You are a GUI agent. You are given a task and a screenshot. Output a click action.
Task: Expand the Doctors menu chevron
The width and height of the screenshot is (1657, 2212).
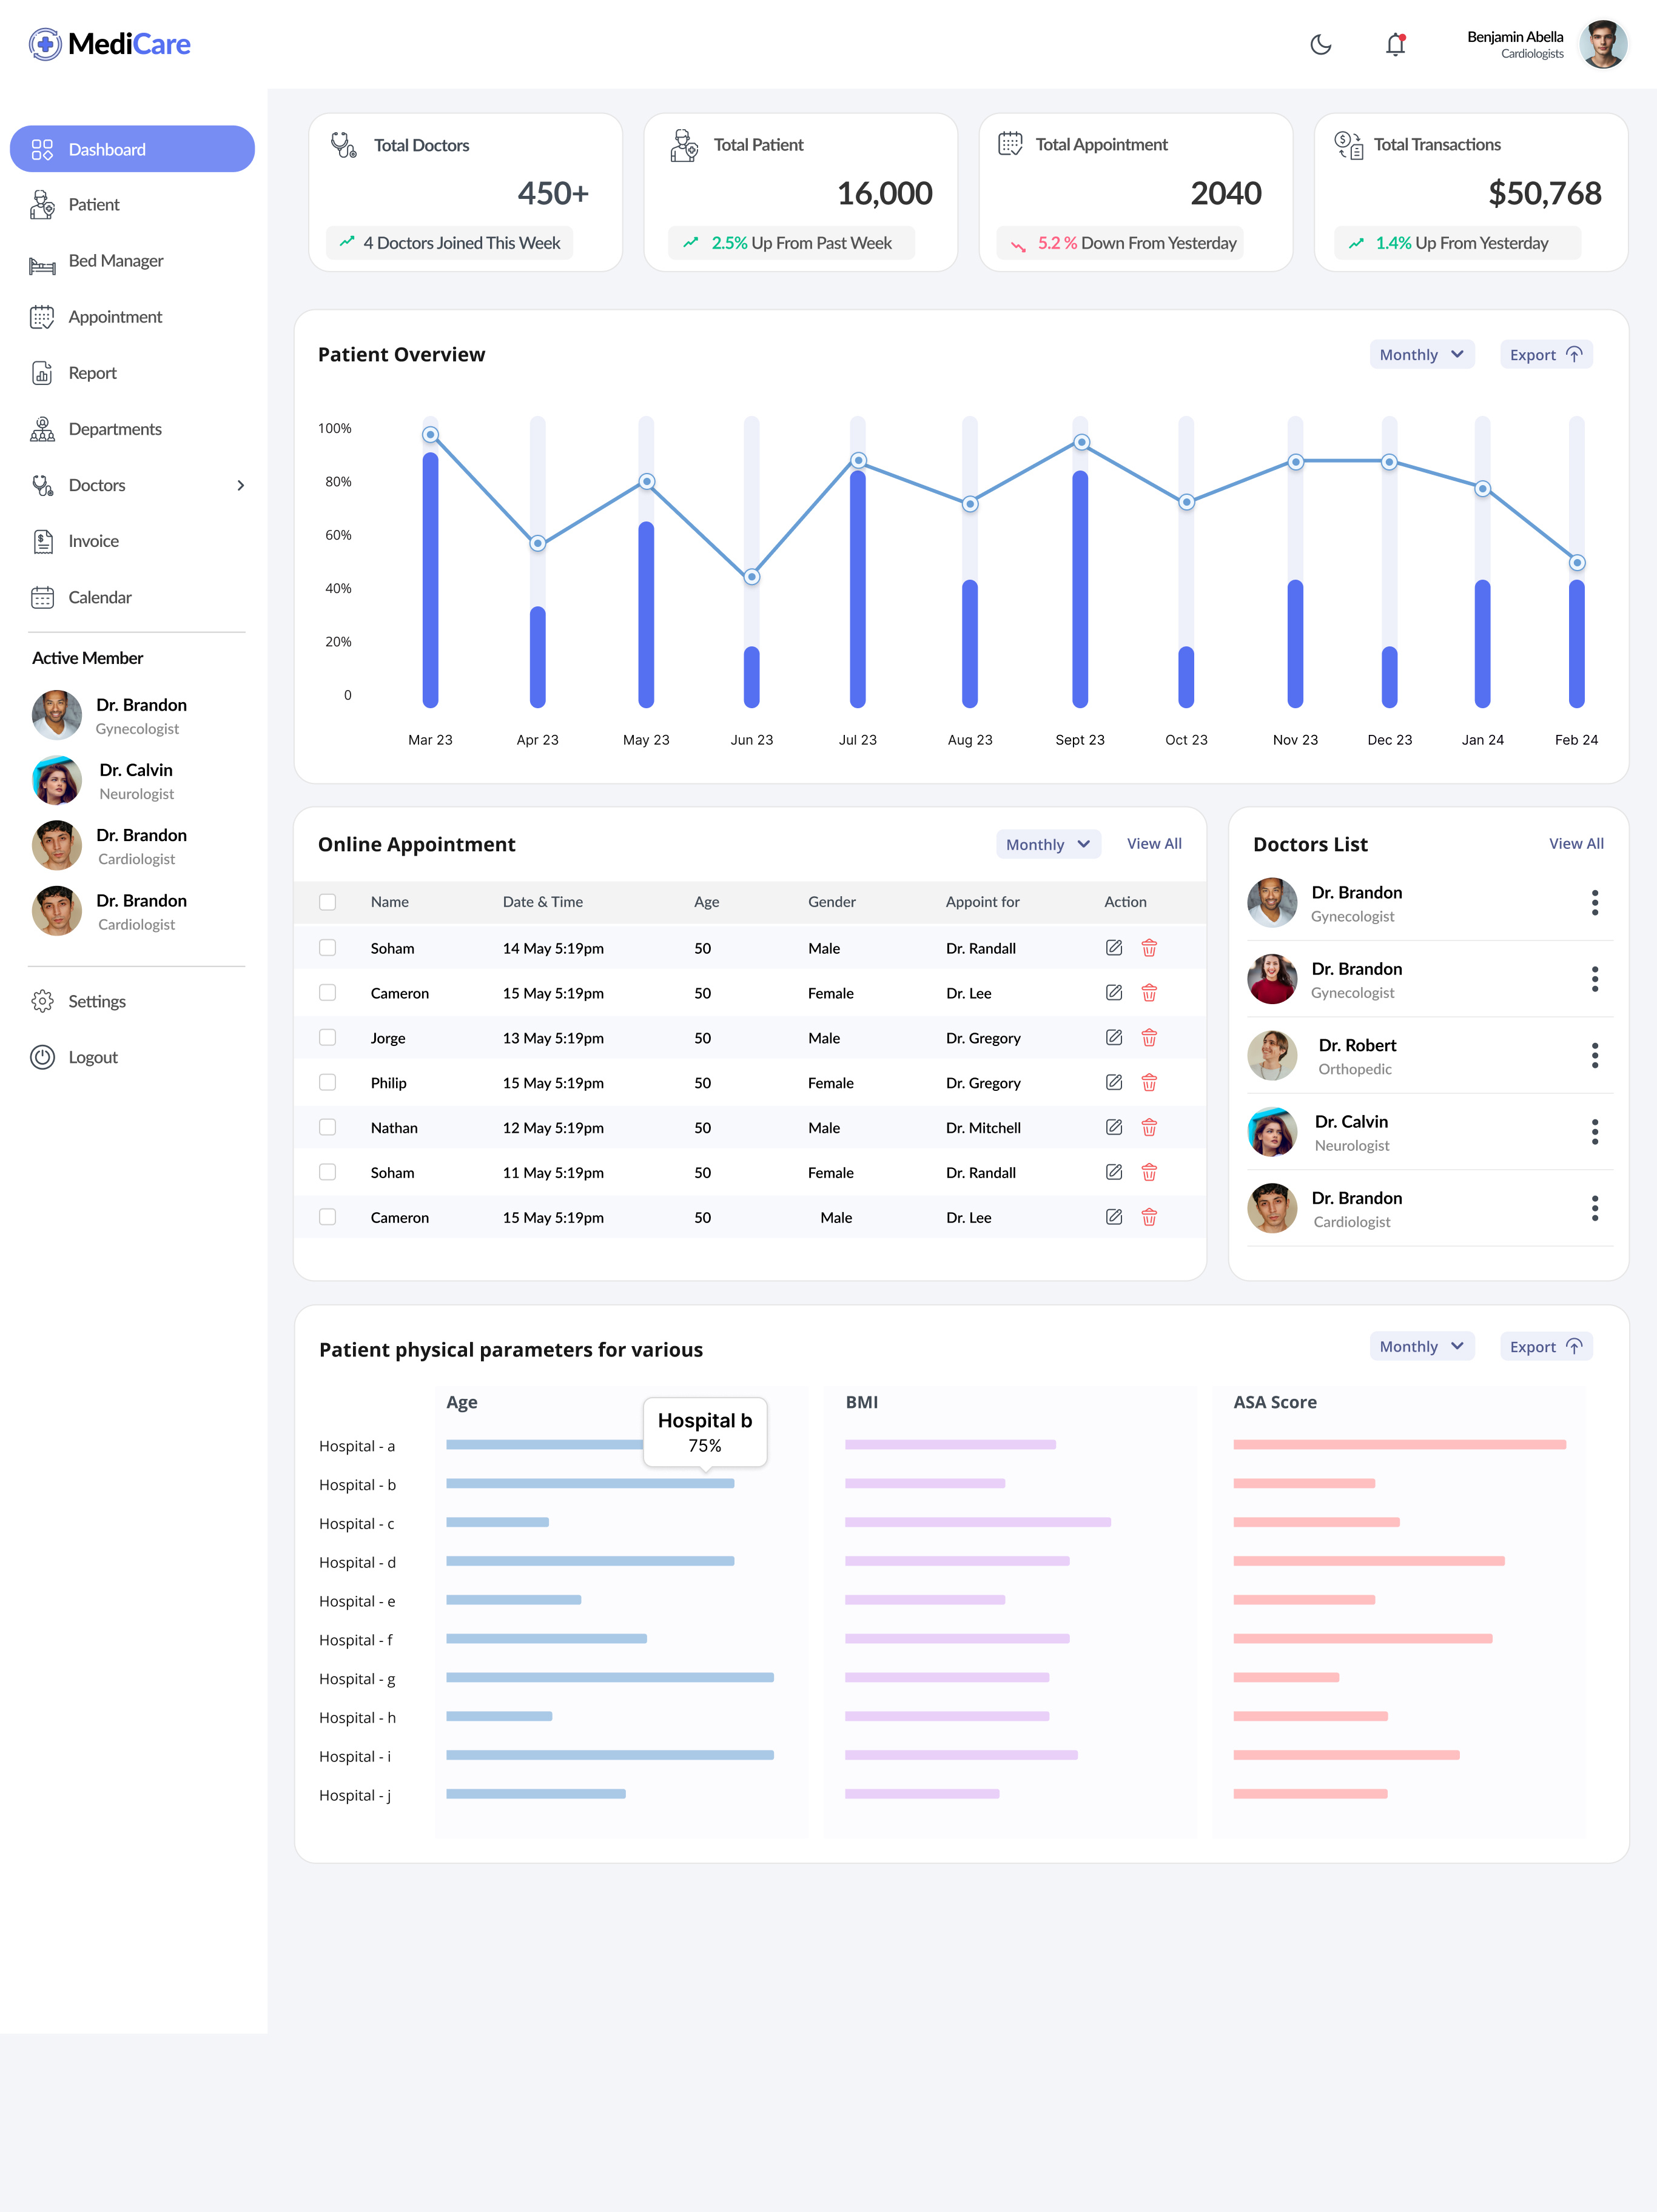240,485
